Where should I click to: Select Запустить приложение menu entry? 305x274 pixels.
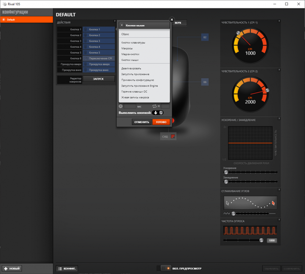(144, 74)
